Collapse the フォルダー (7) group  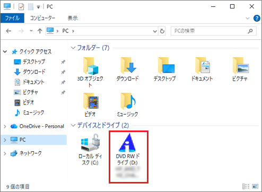pos(73,48)
